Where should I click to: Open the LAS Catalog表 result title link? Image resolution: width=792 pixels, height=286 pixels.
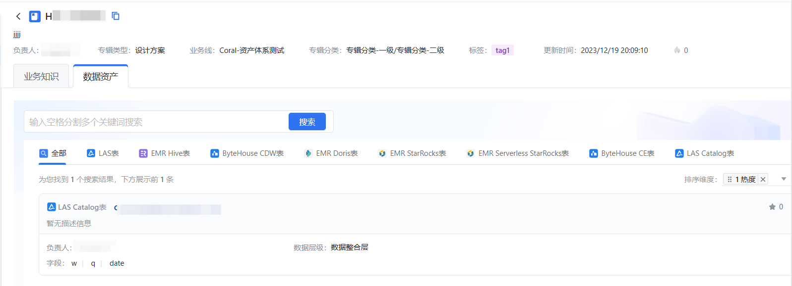[167, 208]
